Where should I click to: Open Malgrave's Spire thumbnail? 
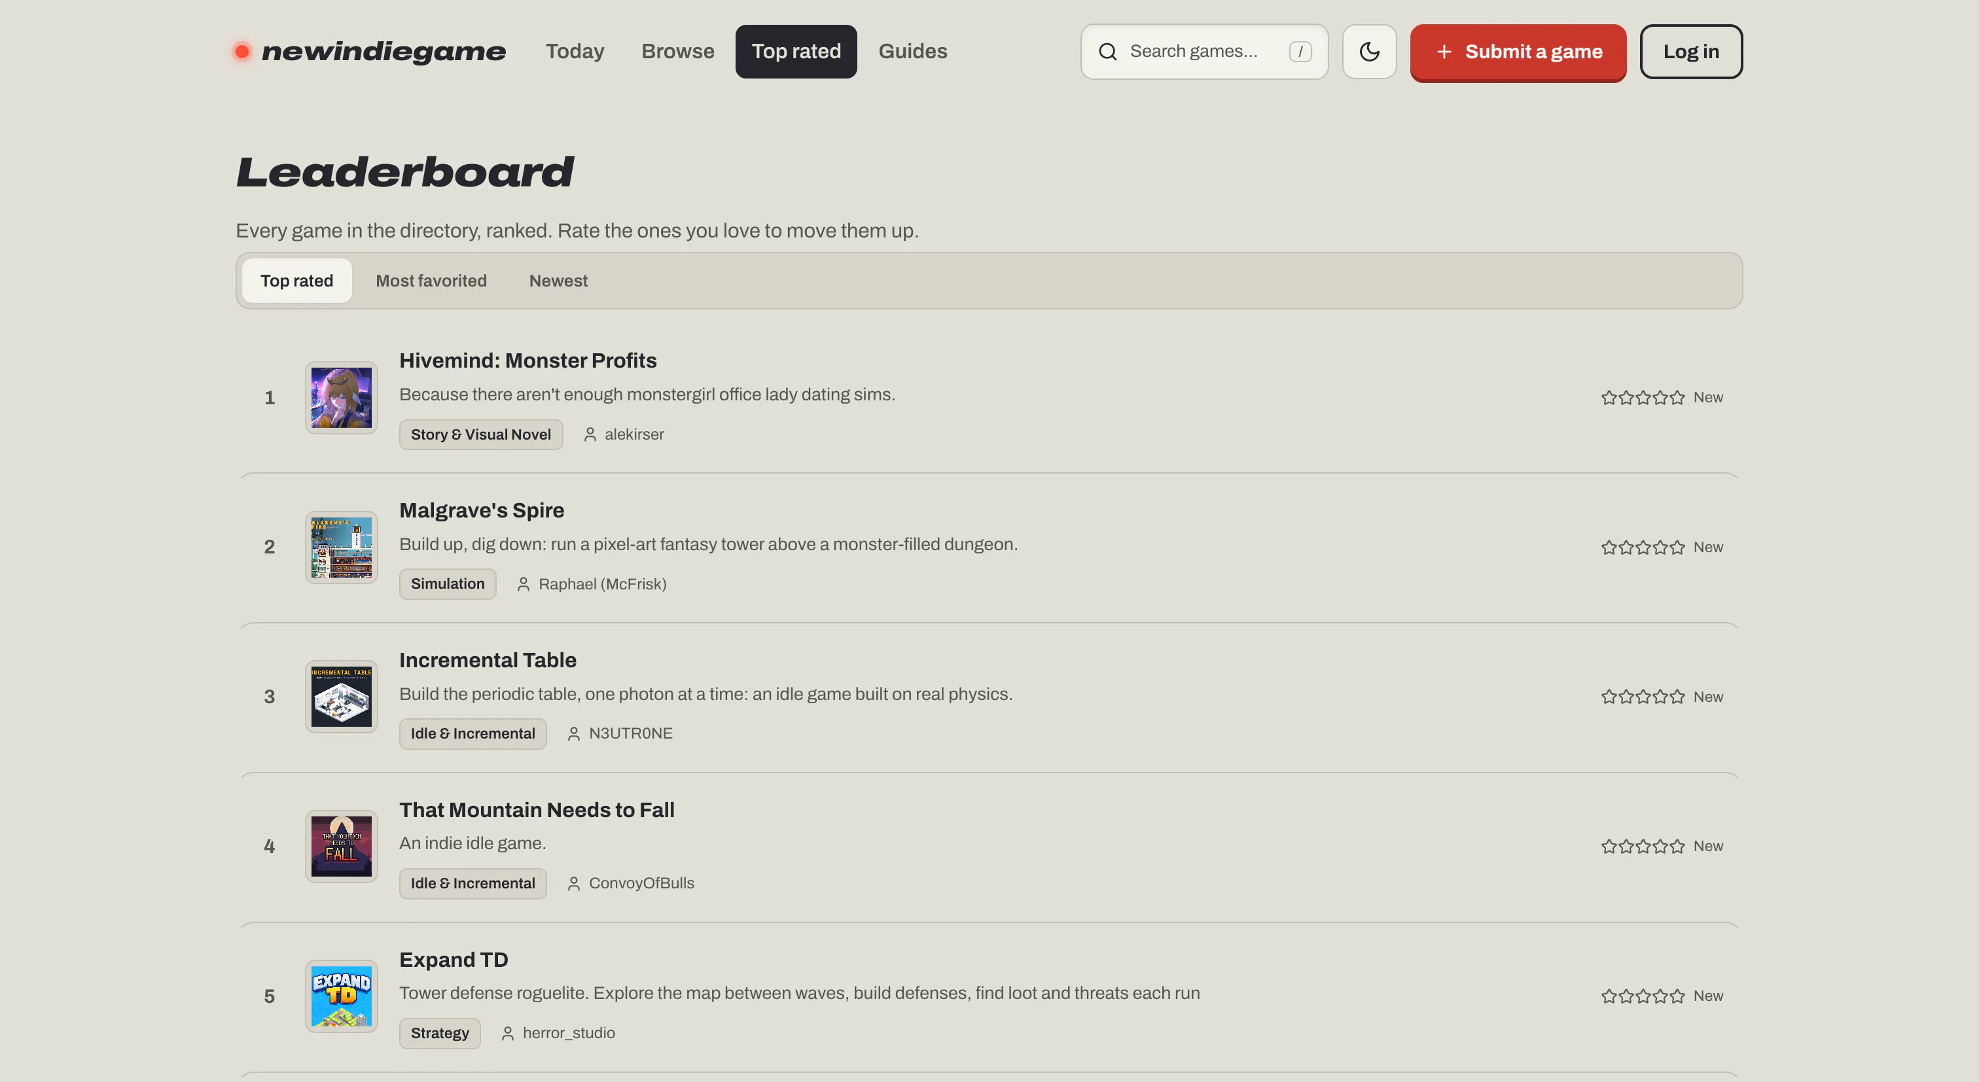pyautogui.click(x=341, y=547)
